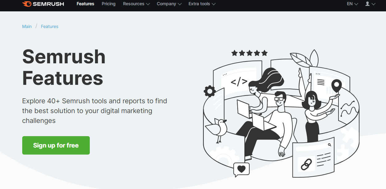Click the Semrush Features heading
The width and height of the screenshot is (386, 189).
tap(64, 67)
